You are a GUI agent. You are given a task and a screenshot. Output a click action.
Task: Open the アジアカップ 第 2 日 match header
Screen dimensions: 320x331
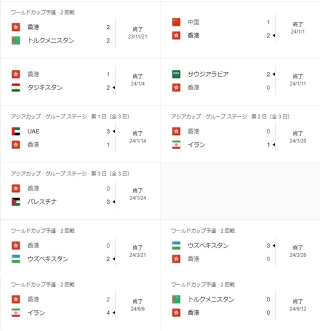coord(230,116)
